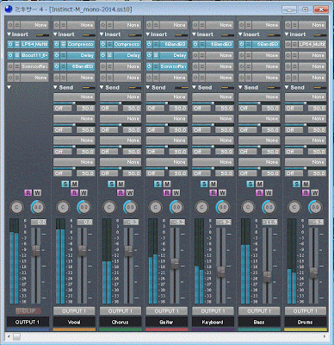The image size is (334, 345).
Task: Toggle power icon of Drums LP64_Multi insert
Action: (288, 44)
